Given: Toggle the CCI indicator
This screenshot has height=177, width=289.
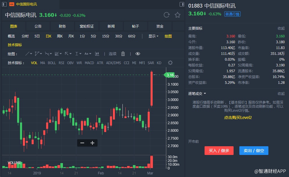Looking at the screenshot, I should pos(127,63).
